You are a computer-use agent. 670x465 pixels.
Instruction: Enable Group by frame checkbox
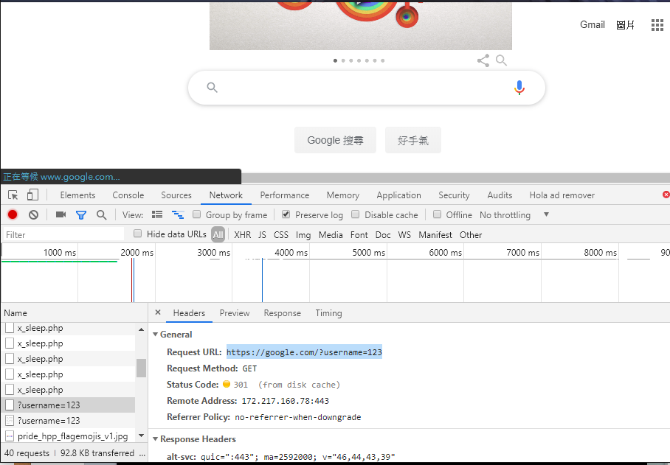(x=196, y=214)
